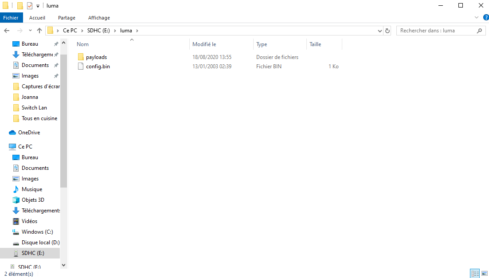
Task: Click the Objets 3D cube icon
Action: pos(16,200)
